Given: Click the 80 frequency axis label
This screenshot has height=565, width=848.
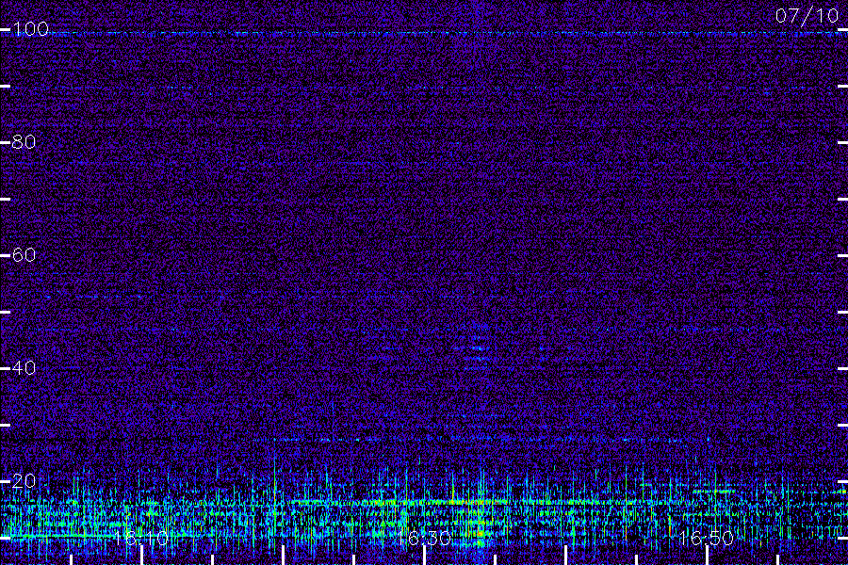Looking at the screenshot, I should pyautogui.click(x=24, y=141).
